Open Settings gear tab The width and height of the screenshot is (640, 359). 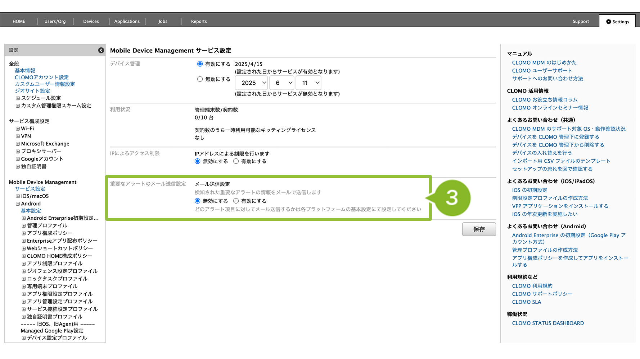(617, 22)
